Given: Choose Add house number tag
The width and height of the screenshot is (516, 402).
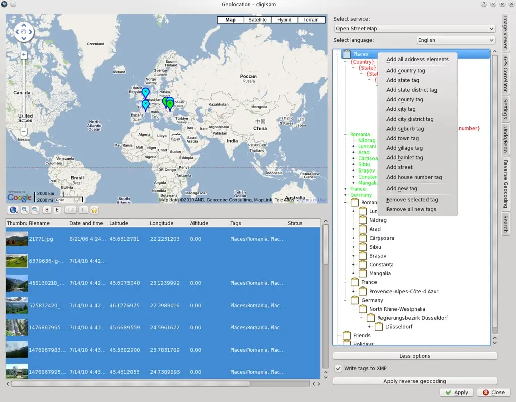Looking at the screenshot, I should [417, 177].
